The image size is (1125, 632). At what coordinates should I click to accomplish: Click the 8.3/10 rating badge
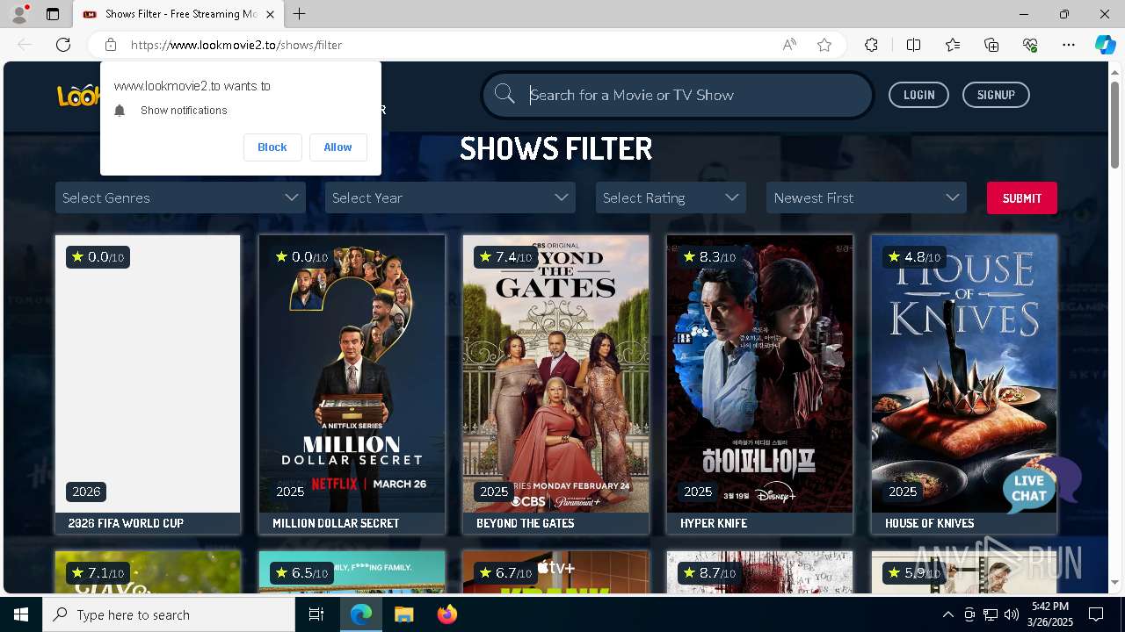coord(709,256)
